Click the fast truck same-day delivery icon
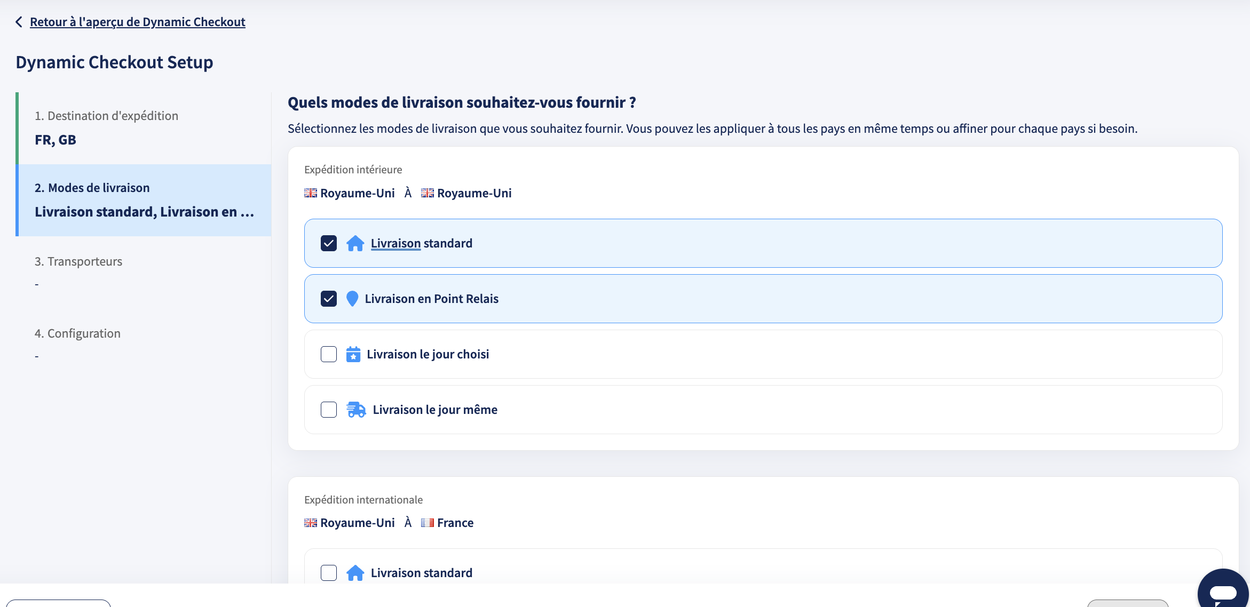Image resolution: width=1250 pixels, height=607 pixels. pyautogui.click(x=356, y=410)
